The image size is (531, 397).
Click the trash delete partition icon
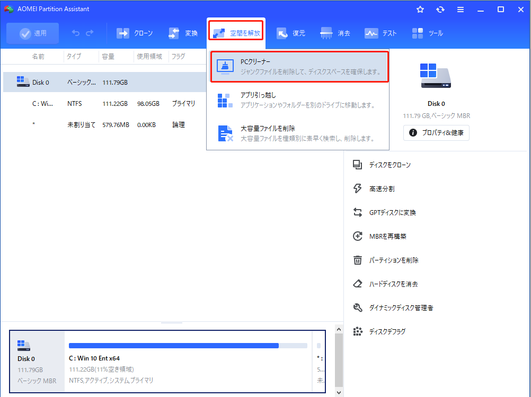pyautogui.click(x=358, y=260)
